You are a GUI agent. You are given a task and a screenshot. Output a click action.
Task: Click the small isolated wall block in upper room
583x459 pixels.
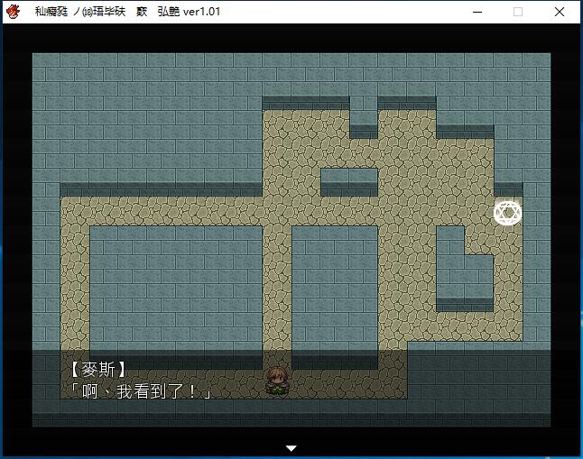pos(349,179)
